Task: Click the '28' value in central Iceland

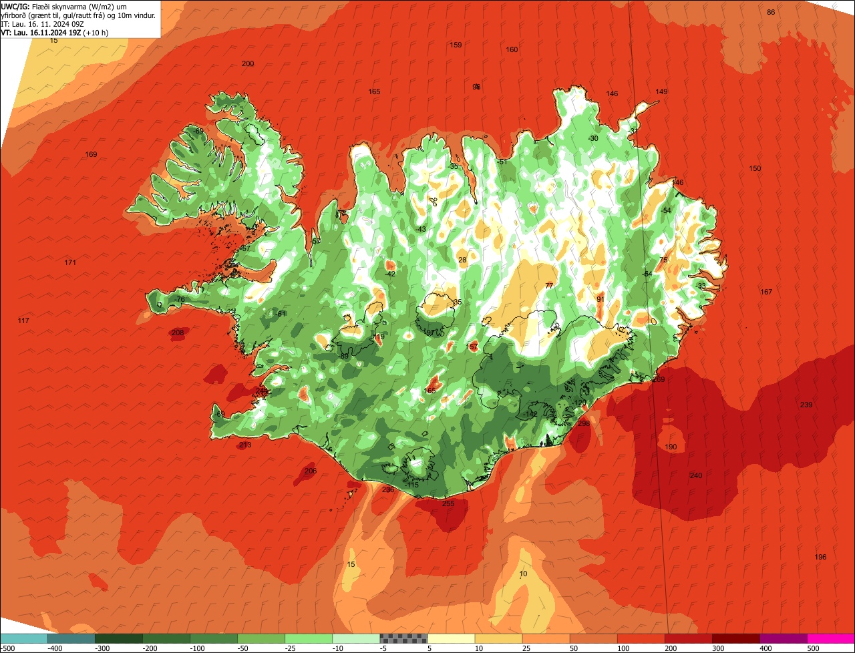Action: point(462,260)
